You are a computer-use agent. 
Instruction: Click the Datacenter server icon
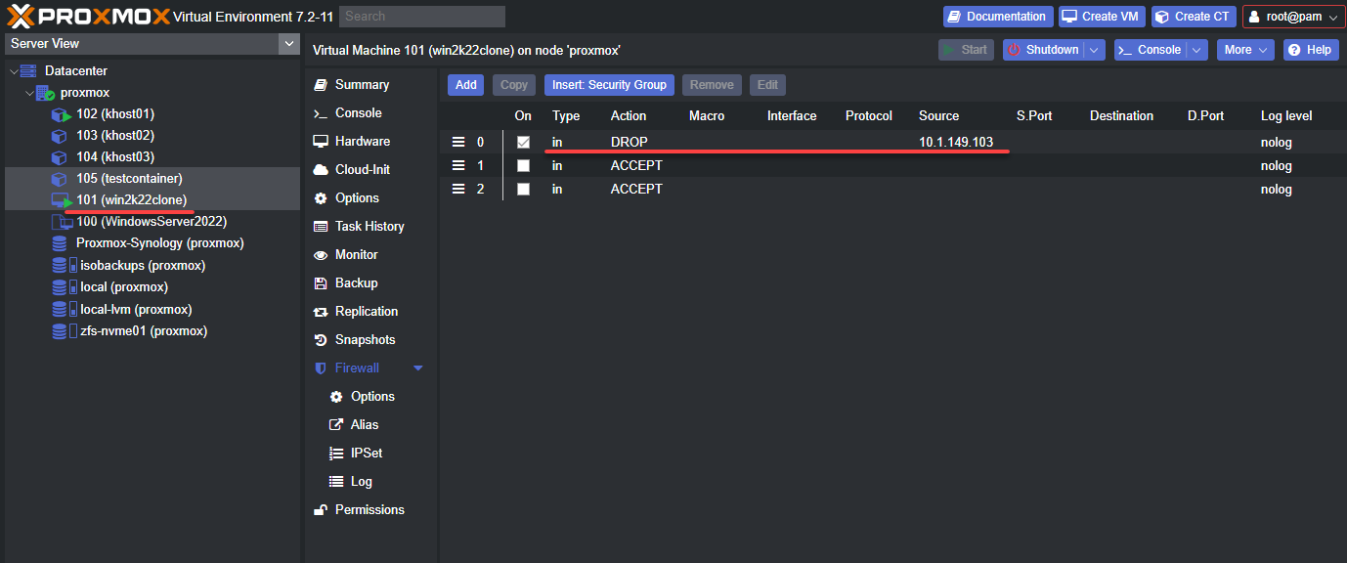click(x=27, y=71)
